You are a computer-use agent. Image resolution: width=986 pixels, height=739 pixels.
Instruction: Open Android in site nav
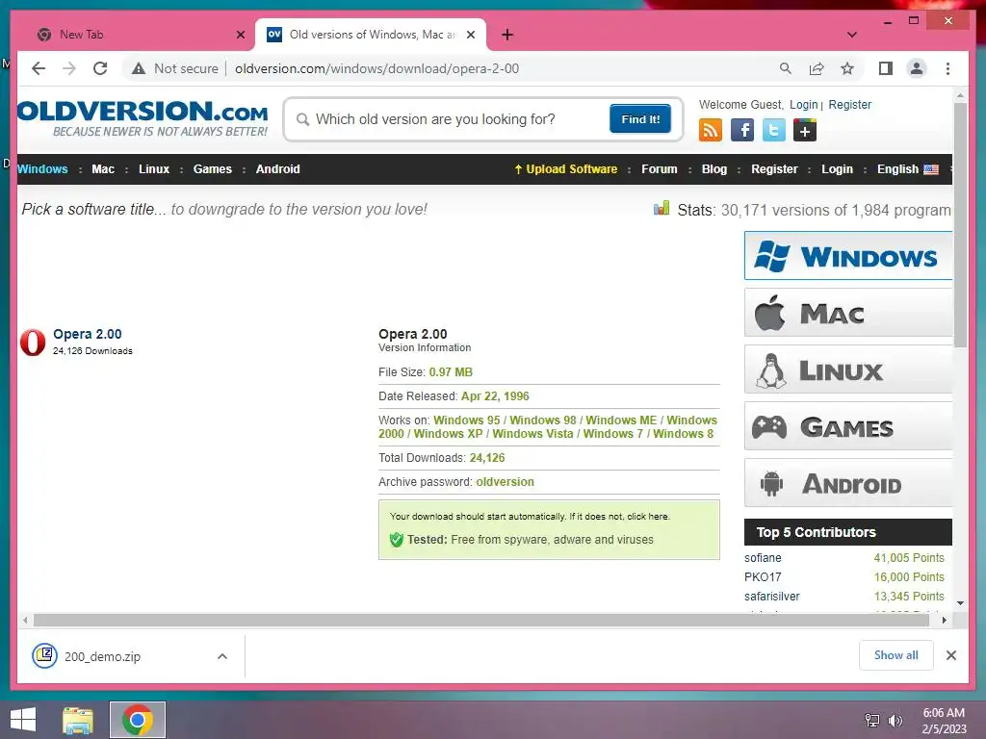click(278, 169)
